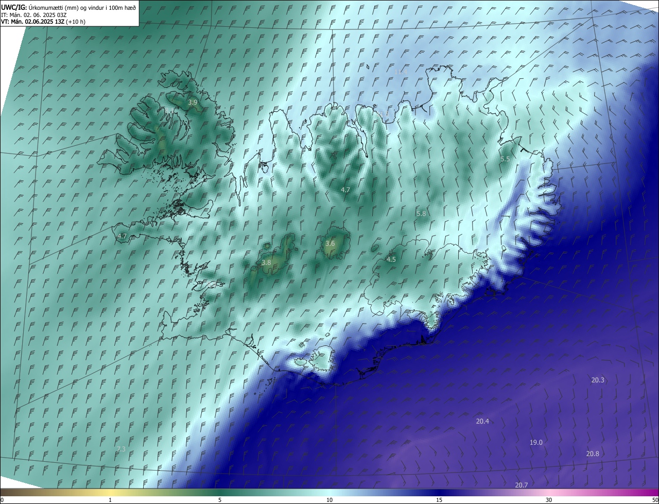Click the 20.3 value over the ocean
Viewport: 659px width, 504px height.
coord(598,380)
